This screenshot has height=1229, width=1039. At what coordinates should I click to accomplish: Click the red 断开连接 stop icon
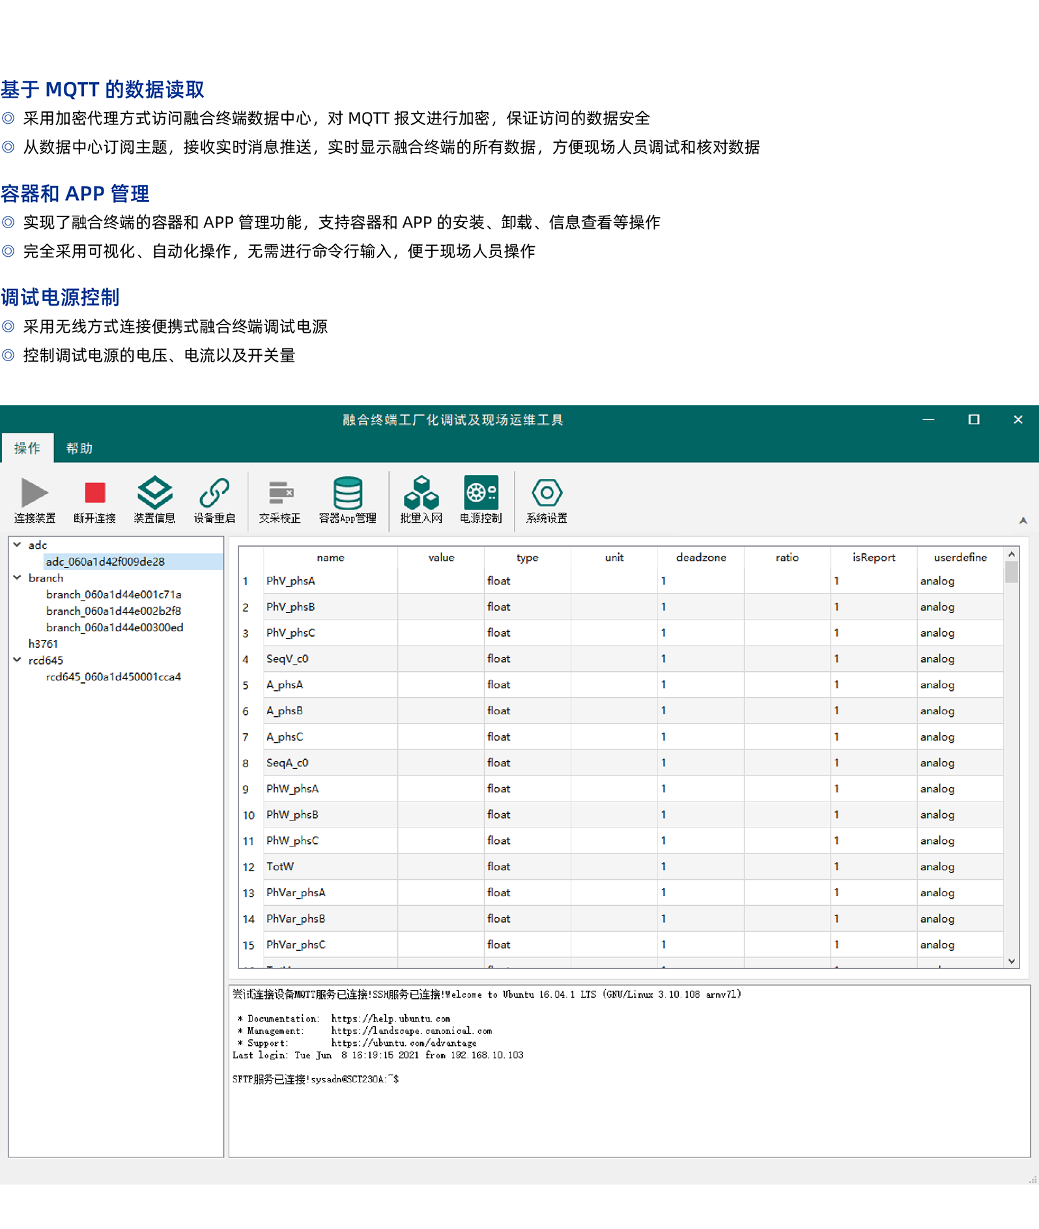pos(95,493)
